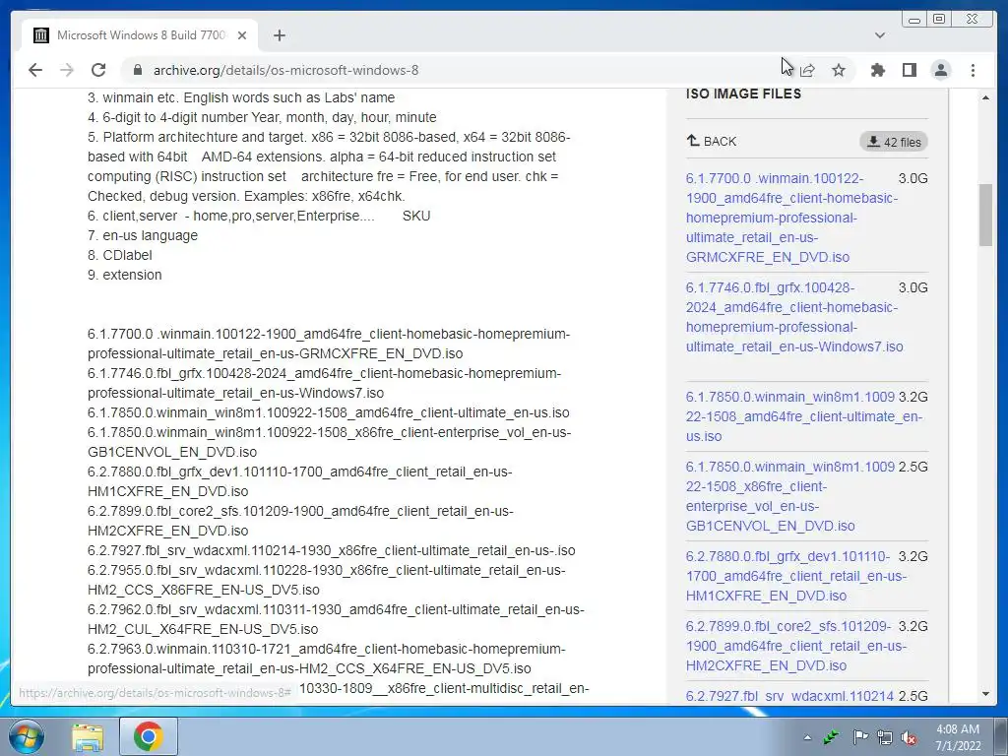Open the 6.1.7850.0 amd64fre client-ultimate ISO link
The height and width of the screenshot is (756, 1008).
tap(803, 416)
